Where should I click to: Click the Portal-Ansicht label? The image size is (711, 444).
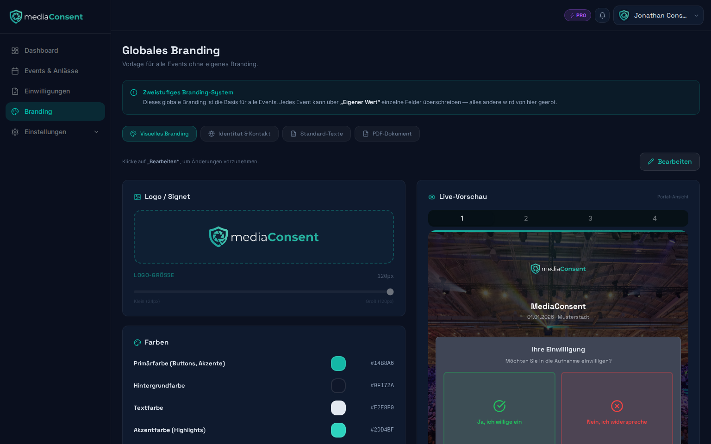coord(673,197)
